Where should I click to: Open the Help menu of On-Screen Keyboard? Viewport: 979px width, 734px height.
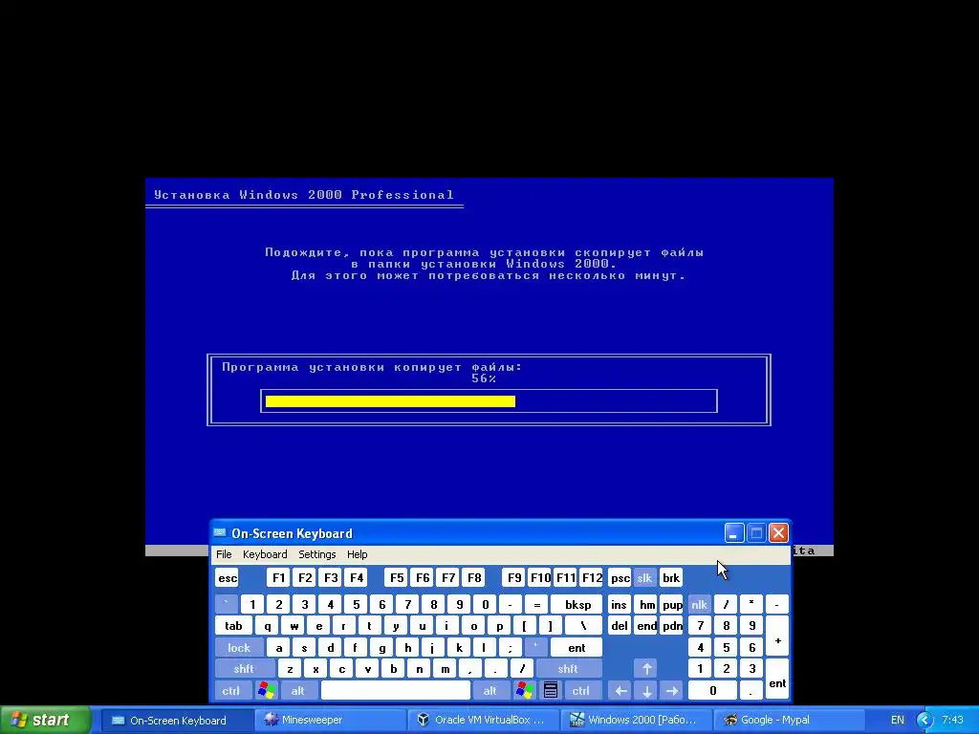click(x=358, y=554)
